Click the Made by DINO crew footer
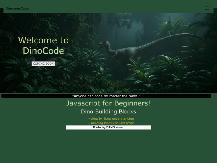Screen dimensions: 217x163 (108, 127)
